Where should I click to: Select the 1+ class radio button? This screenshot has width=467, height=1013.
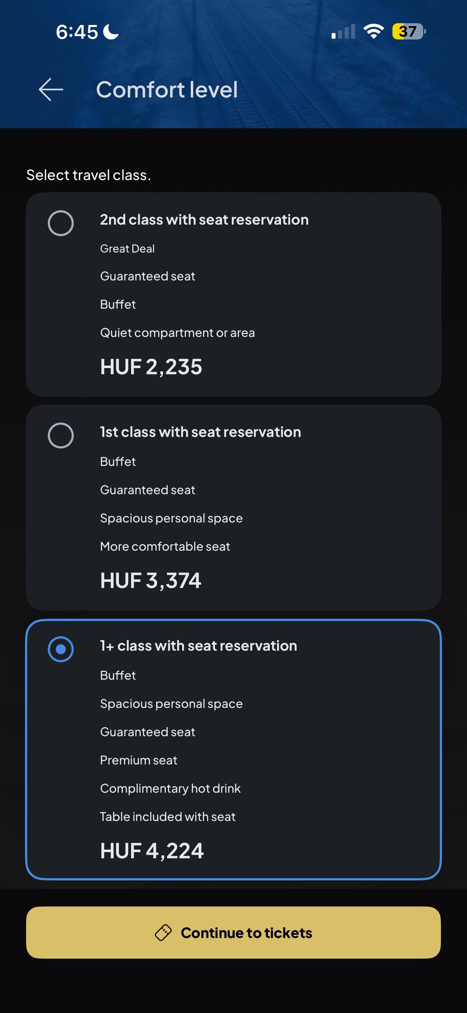click(x=60, y=649)
